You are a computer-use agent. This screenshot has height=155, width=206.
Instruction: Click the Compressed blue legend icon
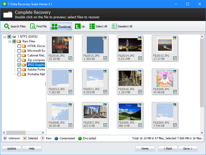point(56,139)
